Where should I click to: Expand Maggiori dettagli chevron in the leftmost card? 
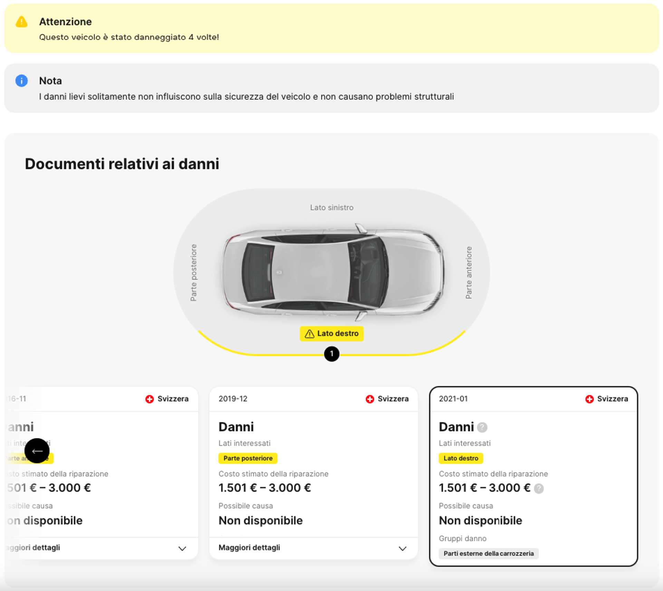point(182,549)
